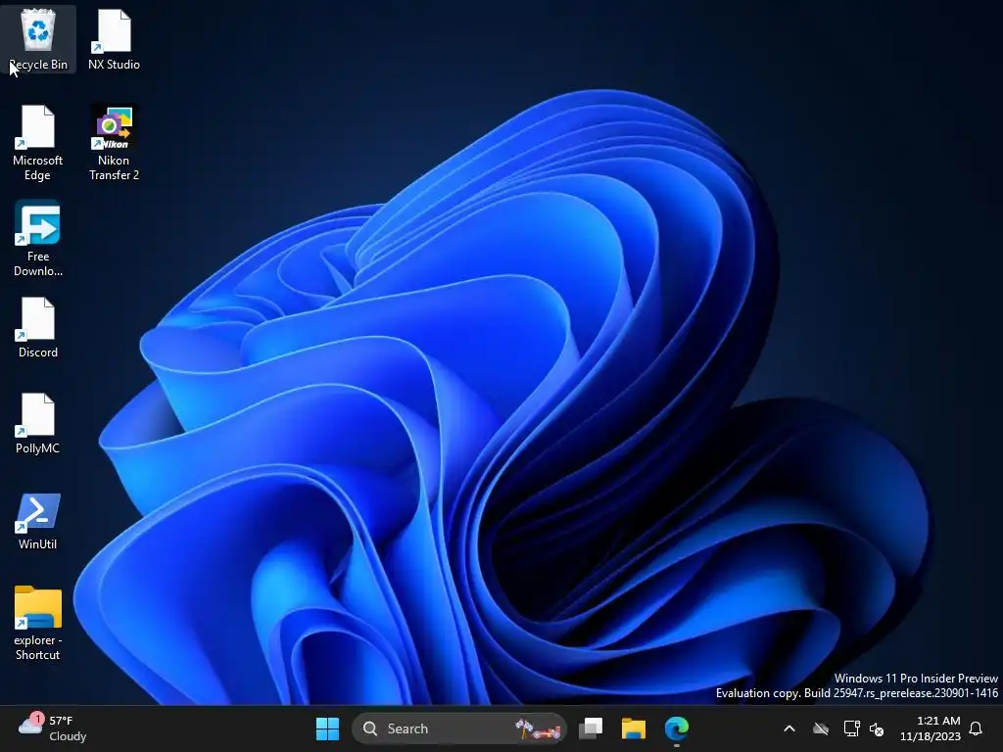Select the WinUtil PowerShell shortcut

pos(38,519)
